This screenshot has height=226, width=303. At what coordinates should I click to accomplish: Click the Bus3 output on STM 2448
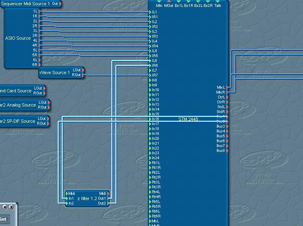(227, 126)
